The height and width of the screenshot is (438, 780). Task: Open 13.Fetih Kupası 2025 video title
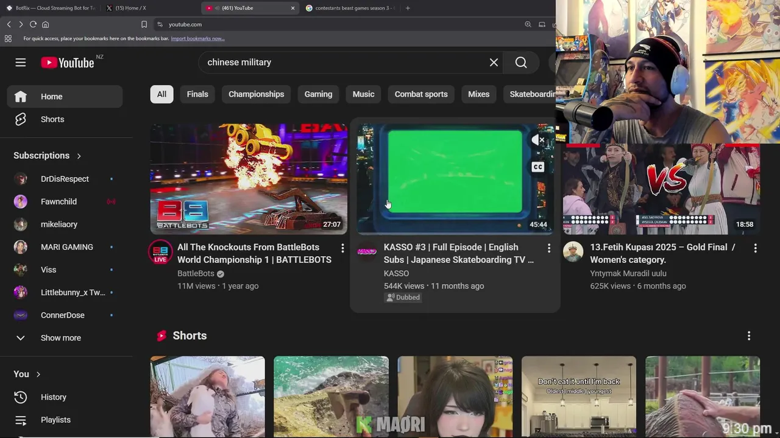tap(662, 253)
